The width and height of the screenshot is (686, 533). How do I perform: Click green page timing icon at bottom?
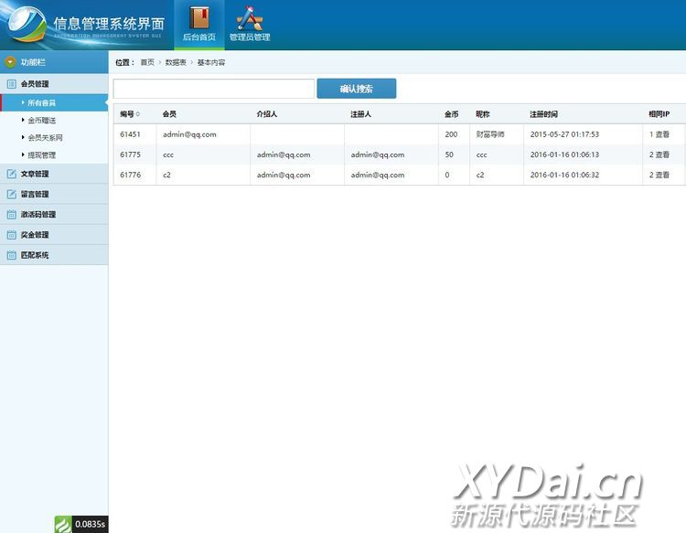63,524
